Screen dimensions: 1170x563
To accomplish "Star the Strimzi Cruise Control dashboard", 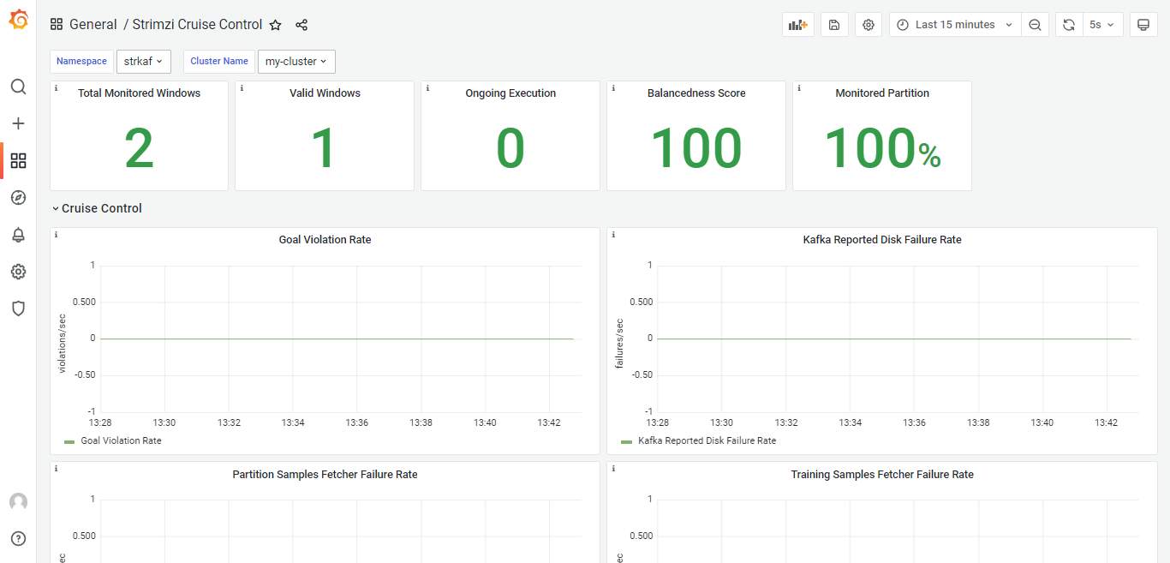I will point(275,25).
